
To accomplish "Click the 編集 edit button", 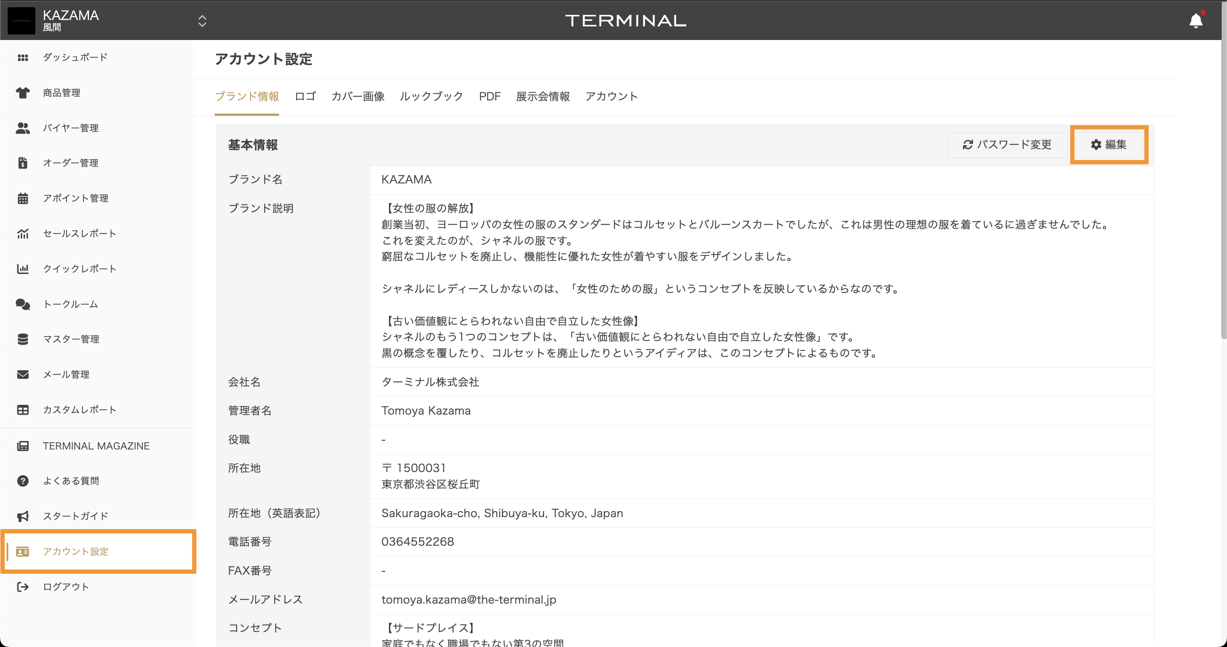I will [x=1109, y=145].
